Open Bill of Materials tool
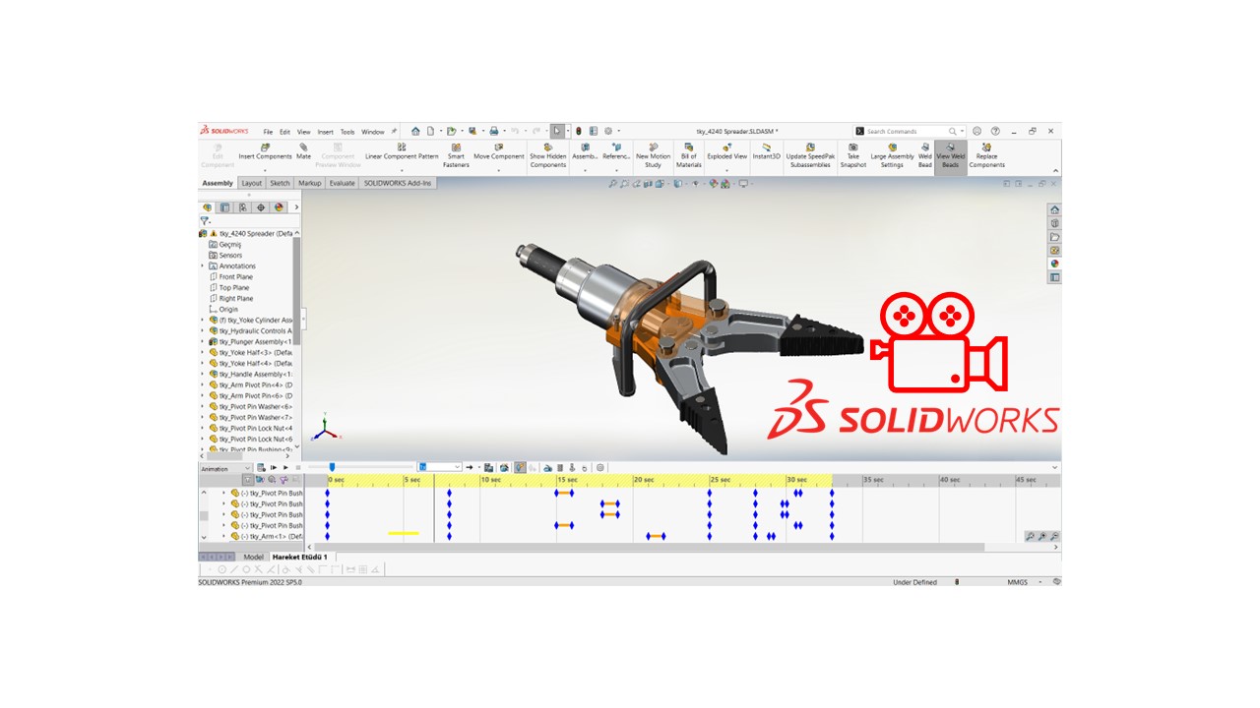Viewport: 1260px width, 708px height. 689,155
